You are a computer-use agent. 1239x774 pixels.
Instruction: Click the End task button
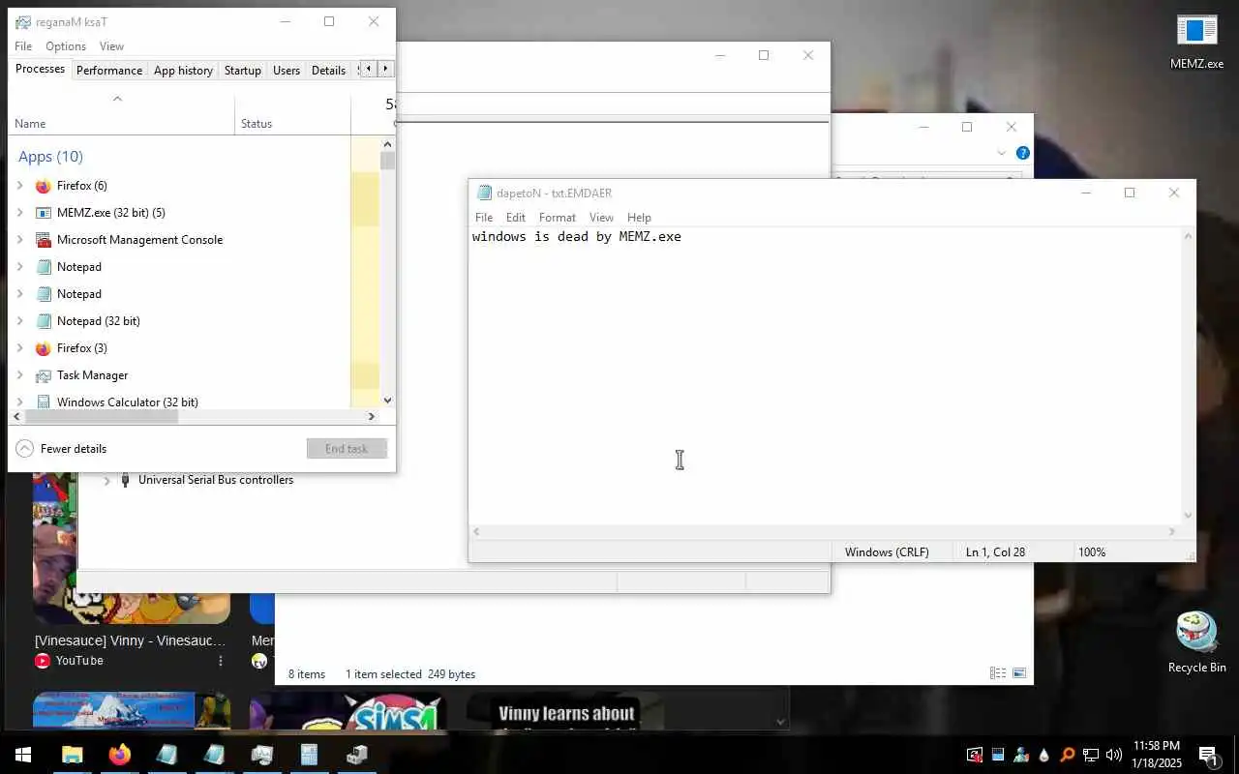347,449
